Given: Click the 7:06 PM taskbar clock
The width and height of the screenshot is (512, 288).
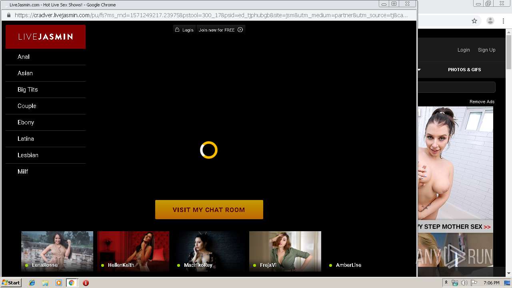Looking at the screenshot, I should tap(491, 283).
